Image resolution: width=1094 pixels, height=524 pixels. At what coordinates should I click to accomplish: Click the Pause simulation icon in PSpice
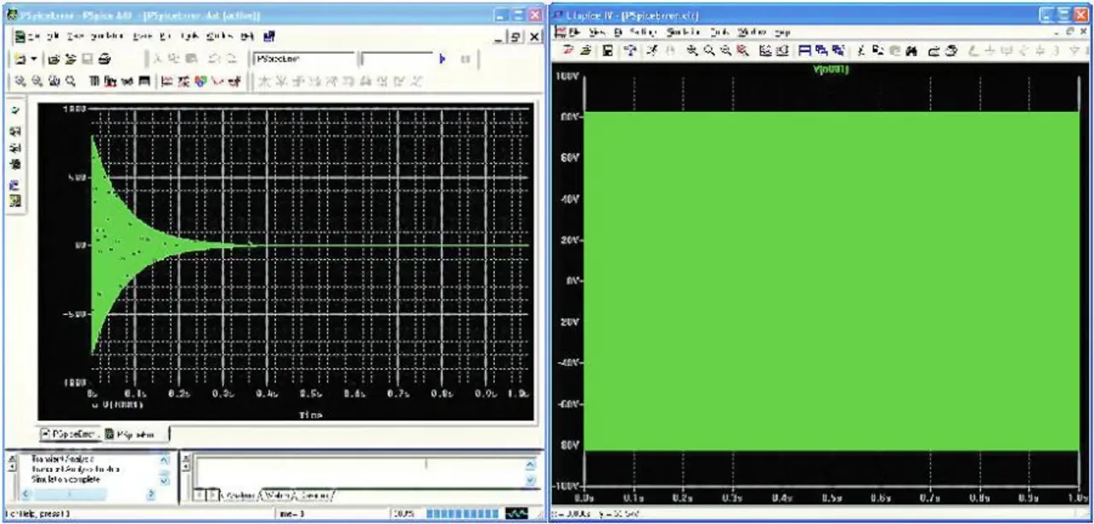click(x=466, y=60)
